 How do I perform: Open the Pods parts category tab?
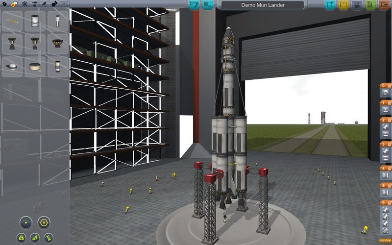(4, 4)
